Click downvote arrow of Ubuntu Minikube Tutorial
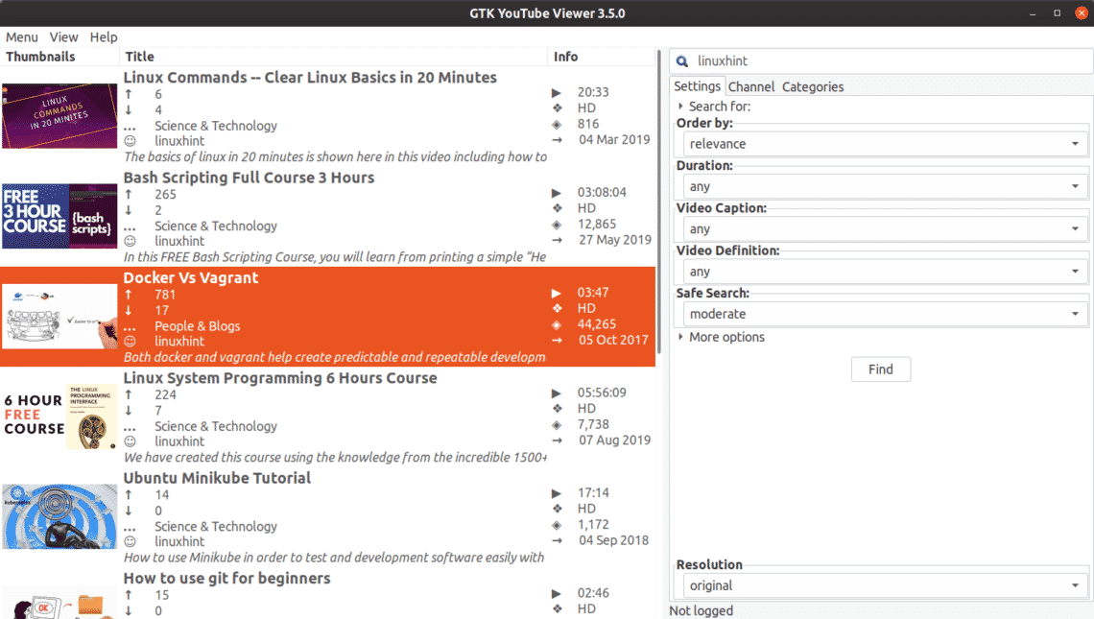This screenshot has height=619, width=1094. click(129, 511)
